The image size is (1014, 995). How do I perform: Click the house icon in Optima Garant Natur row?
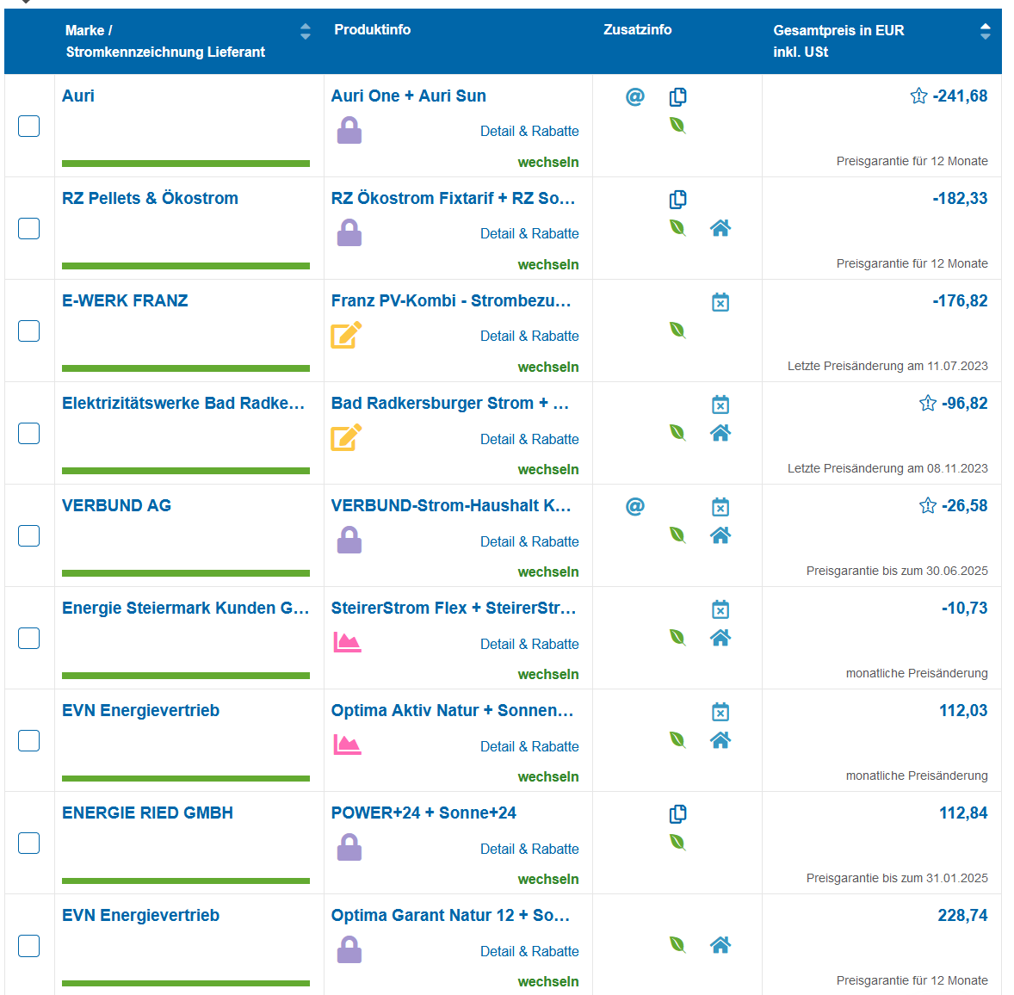[x=720, y=945]
